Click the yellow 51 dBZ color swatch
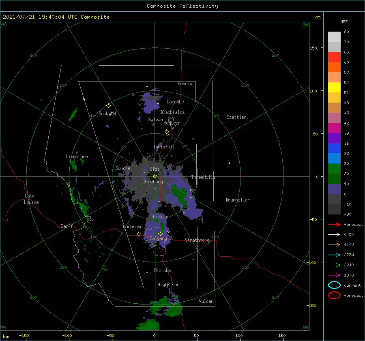Viewport: 365px width, 341px height. pos(334,87)
